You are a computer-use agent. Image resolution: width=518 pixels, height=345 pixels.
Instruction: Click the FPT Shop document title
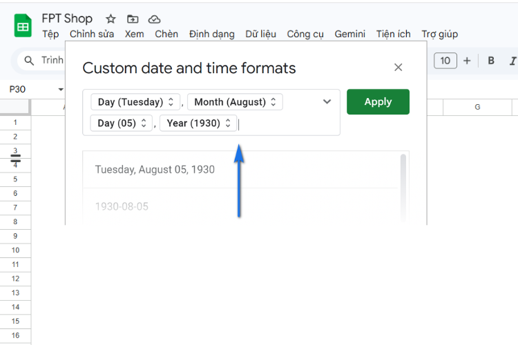[x=67, y=19]
